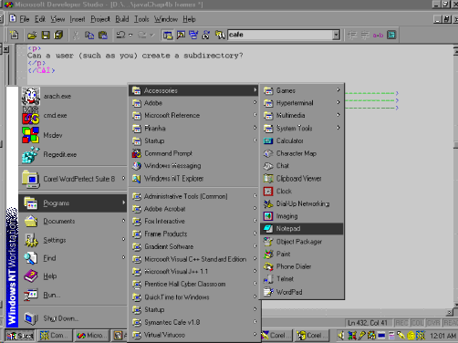The height and width of the screenshot is (343, 458).
Task: Click the Save All icon in the toolbar
Action: [x=58, y=35]
